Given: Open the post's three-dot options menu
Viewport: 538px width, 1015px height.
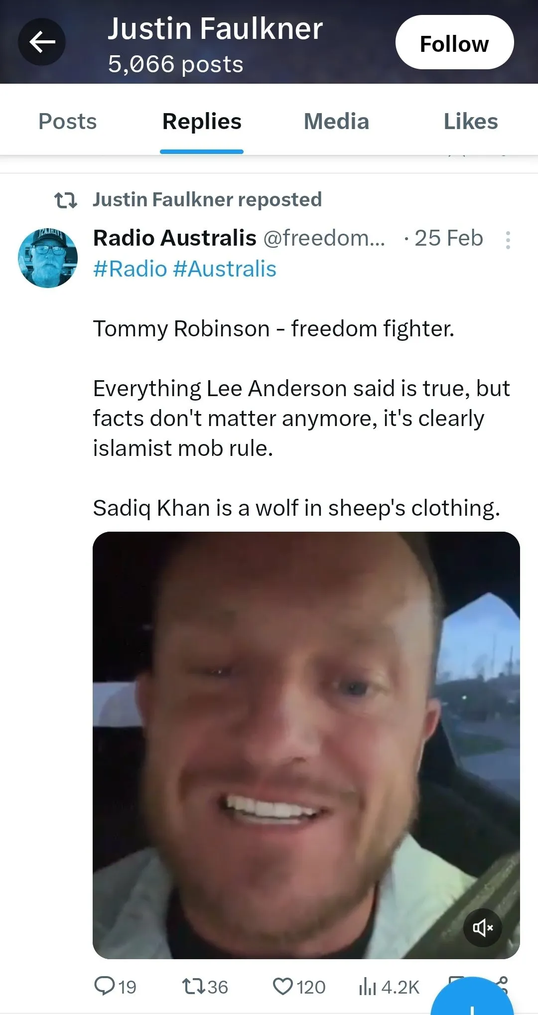Looking at the screenshot, I should pyautogui.click(x=508, y=240).
